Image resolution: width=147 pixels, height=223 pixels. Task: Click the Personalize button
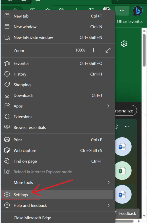pos(126,111)
